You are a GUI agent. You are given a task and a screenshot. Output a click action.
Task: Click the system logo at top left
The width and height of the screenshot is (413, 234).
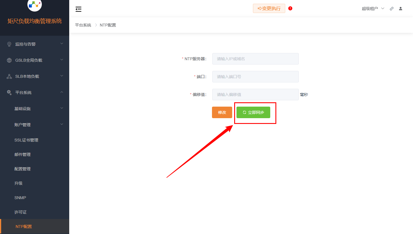[35, 5]
